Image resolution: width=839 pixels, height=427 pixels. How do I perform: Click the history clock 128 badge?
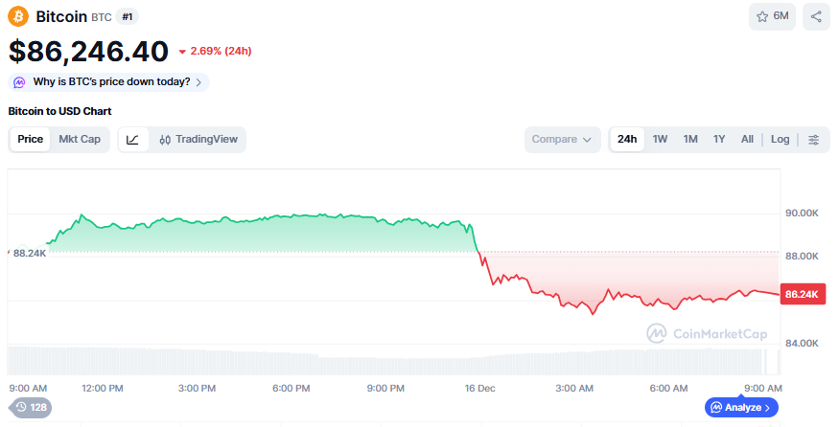pos(29,408)
